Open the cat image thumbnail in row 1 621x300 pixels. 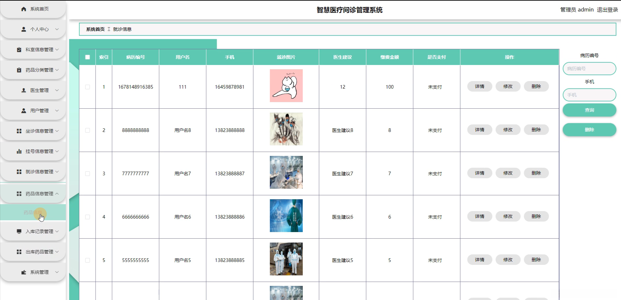pyautogui.click(x=286, y=86)
